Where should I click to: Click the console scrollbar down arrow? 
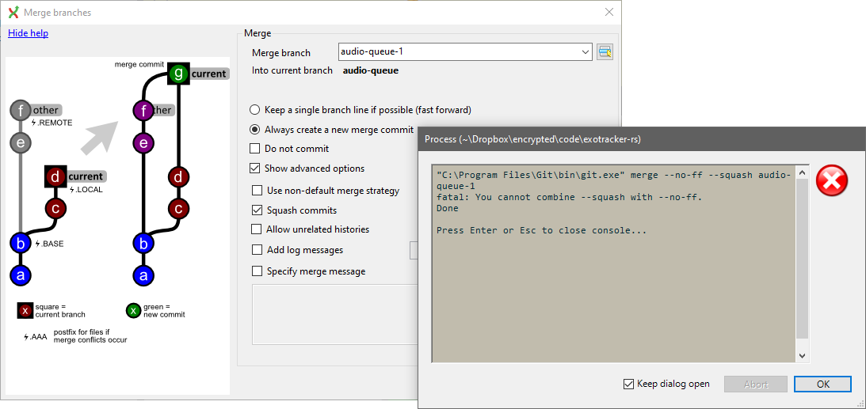[802, 355]
